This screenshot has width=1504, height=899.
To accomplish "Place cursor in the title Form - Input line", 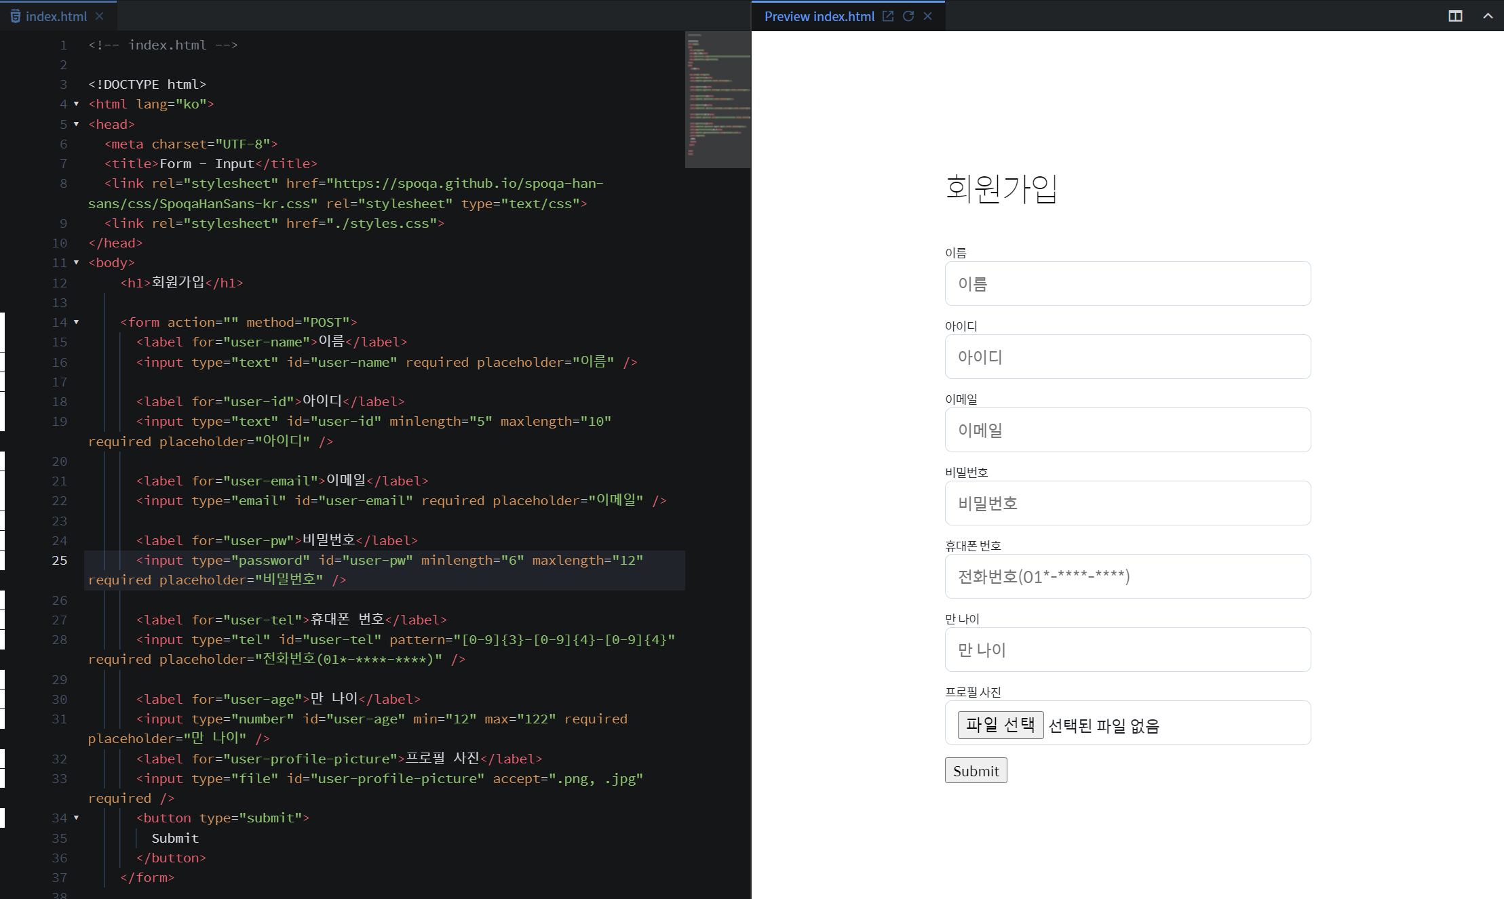I will pos(210,164).
